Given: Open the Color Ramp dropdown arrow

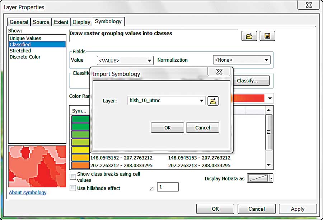Looking at the screenshot, I should [x=270, y=98].
